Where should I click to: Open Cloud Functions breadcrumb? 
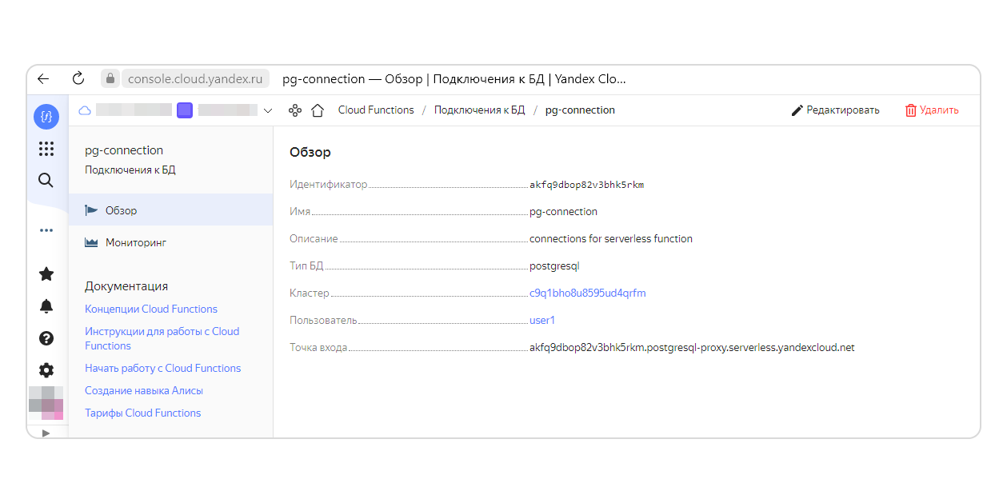[376, 110]
